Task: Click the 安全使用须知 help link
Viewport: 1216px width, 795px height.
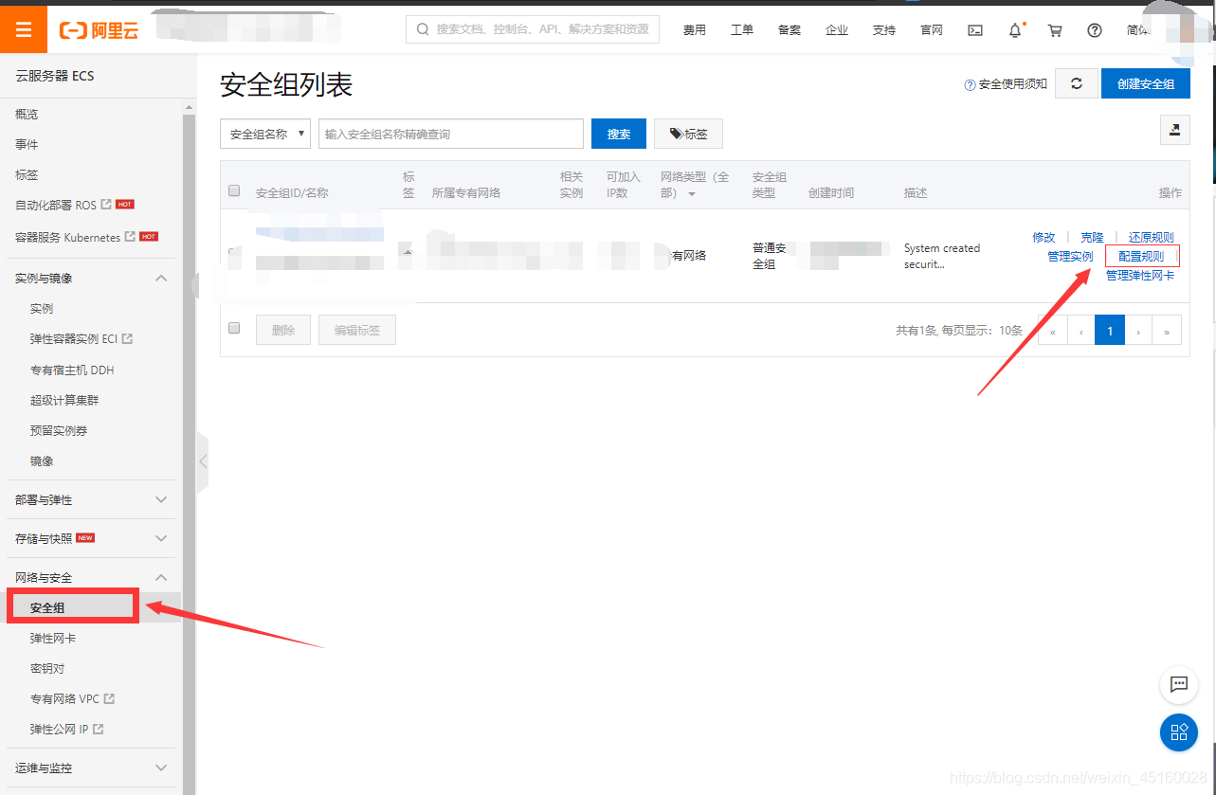Action: [x=1006, y=84]
